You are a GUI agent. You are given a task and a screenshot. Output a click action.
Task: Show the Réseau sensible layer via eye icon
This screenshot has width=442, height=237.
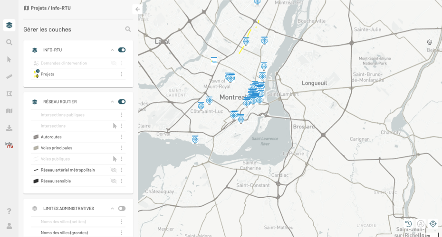(x=114, y=181)
